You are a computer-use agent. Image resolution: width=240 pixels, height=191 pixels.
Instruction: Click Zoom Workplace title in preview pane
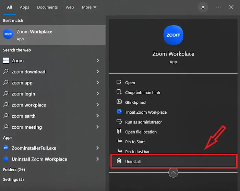[173, 54]
